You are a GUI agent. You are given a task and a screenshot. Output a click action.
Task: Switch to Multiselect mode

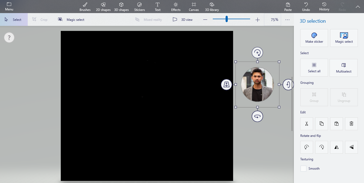click(343, 67)
